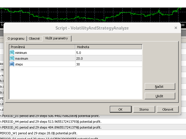This screenshot has width=186, height=139.
Task: Switch to the Obecné tab
Action: tap(34, 39)
